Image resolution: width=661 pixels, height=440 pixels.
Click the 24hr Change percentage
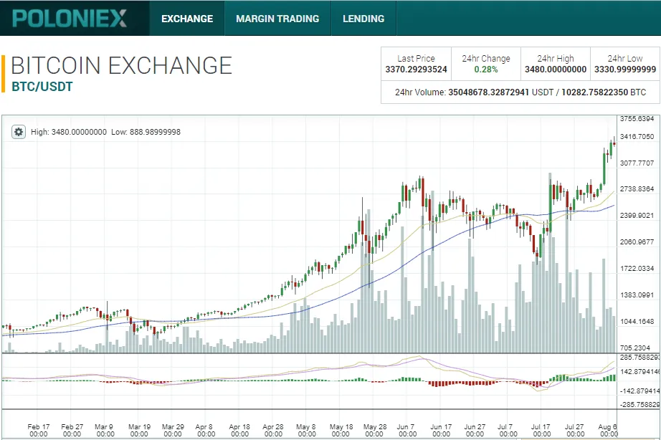coord(486,70)
